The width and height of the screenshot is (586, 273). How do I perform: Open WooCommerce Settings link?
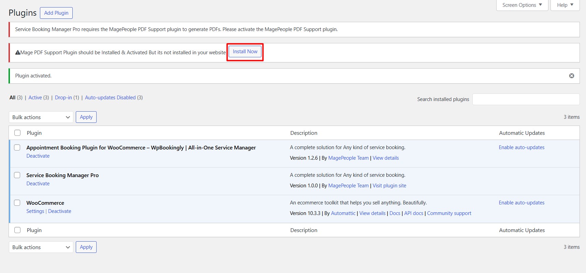pos(35,211)
